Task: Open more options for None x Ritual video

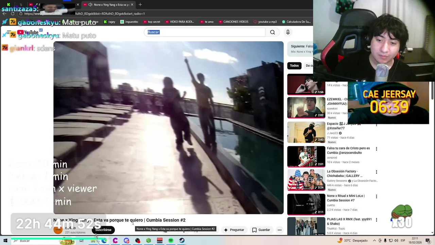Action: pos(376,197)
